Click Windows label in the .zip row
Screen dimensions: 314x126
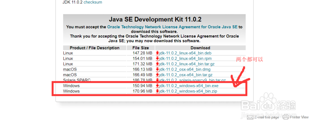pos(71,91)
